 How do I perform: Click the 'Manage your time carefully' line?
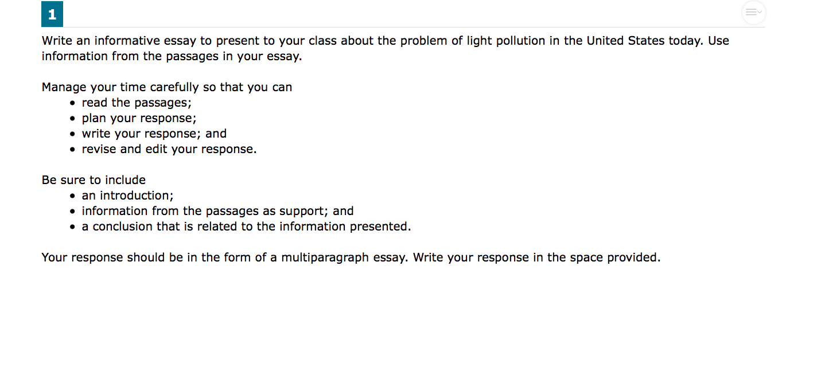coord(166,87)
